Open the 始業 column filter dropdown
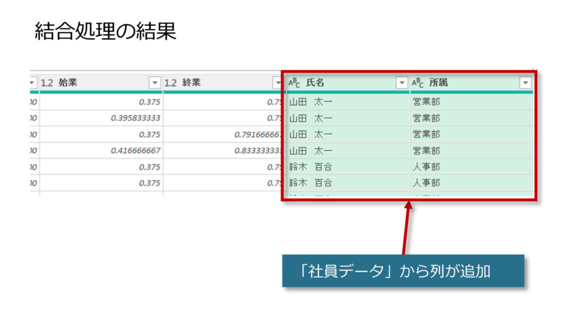 pyautogui.click(x=155, y=83)
